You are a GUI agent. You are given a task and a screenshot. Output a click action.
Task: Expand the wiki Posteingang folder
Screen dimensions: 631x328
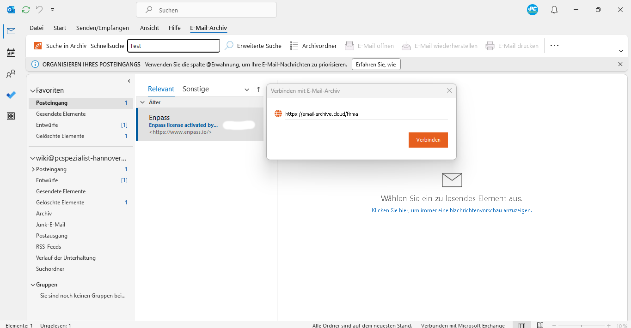[x=33, y=169]
